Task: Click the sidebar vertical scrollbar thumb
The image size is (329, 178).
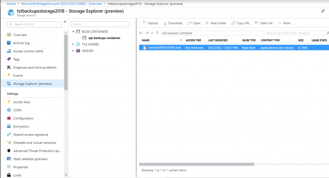Action: tap(66, 62)
